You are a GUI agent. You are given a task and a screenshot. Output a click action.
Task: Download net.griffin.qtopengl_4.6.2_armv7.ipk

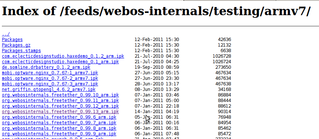49,89
